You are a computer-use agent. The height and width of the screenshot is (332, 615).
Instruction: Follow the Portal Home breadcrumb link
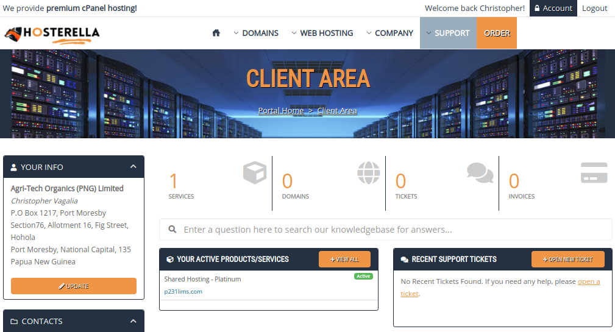pyautogui.click(x=281, y=111)
